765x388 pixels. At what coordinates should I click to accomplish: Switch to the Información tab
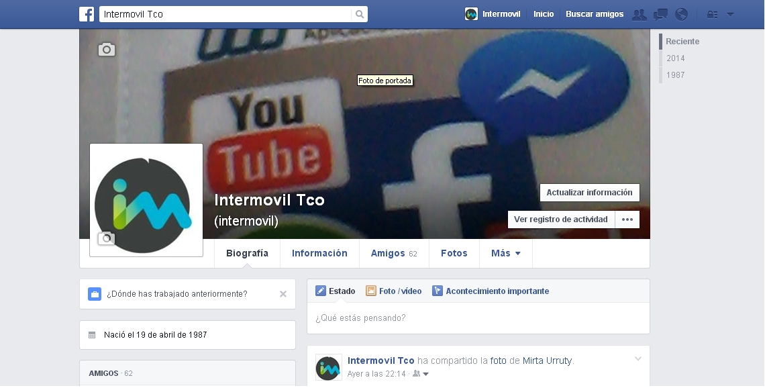[319, 254]
